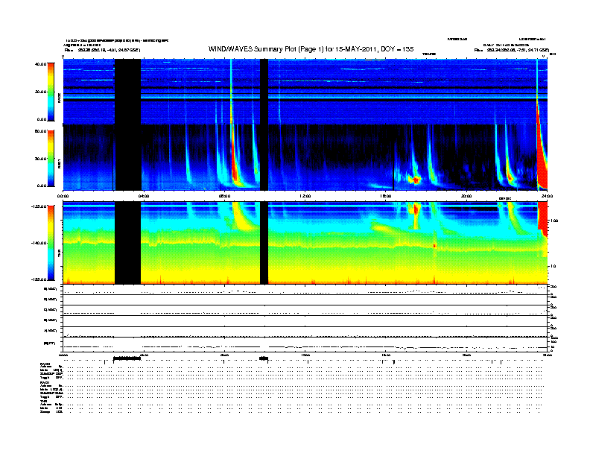The image size is (590, 456).
Task: Click TNR header in bottom status rows
Action: tap(43, 401)
